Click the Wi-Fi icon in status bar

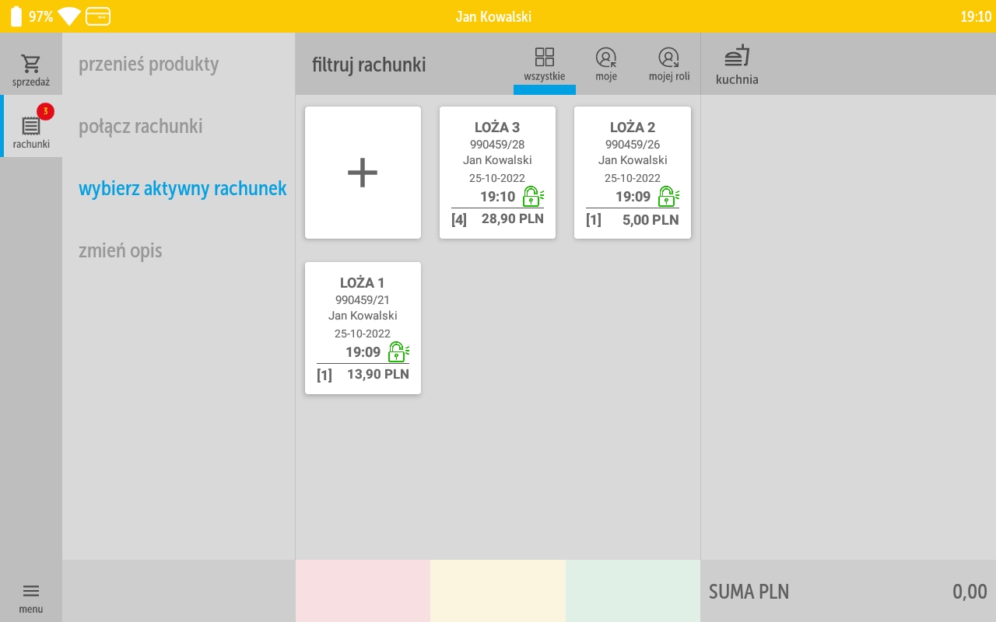pos(69,16)
